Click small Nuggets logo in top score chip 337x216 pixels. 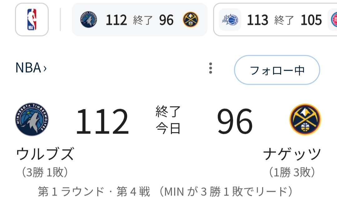(x=191, y=20)
